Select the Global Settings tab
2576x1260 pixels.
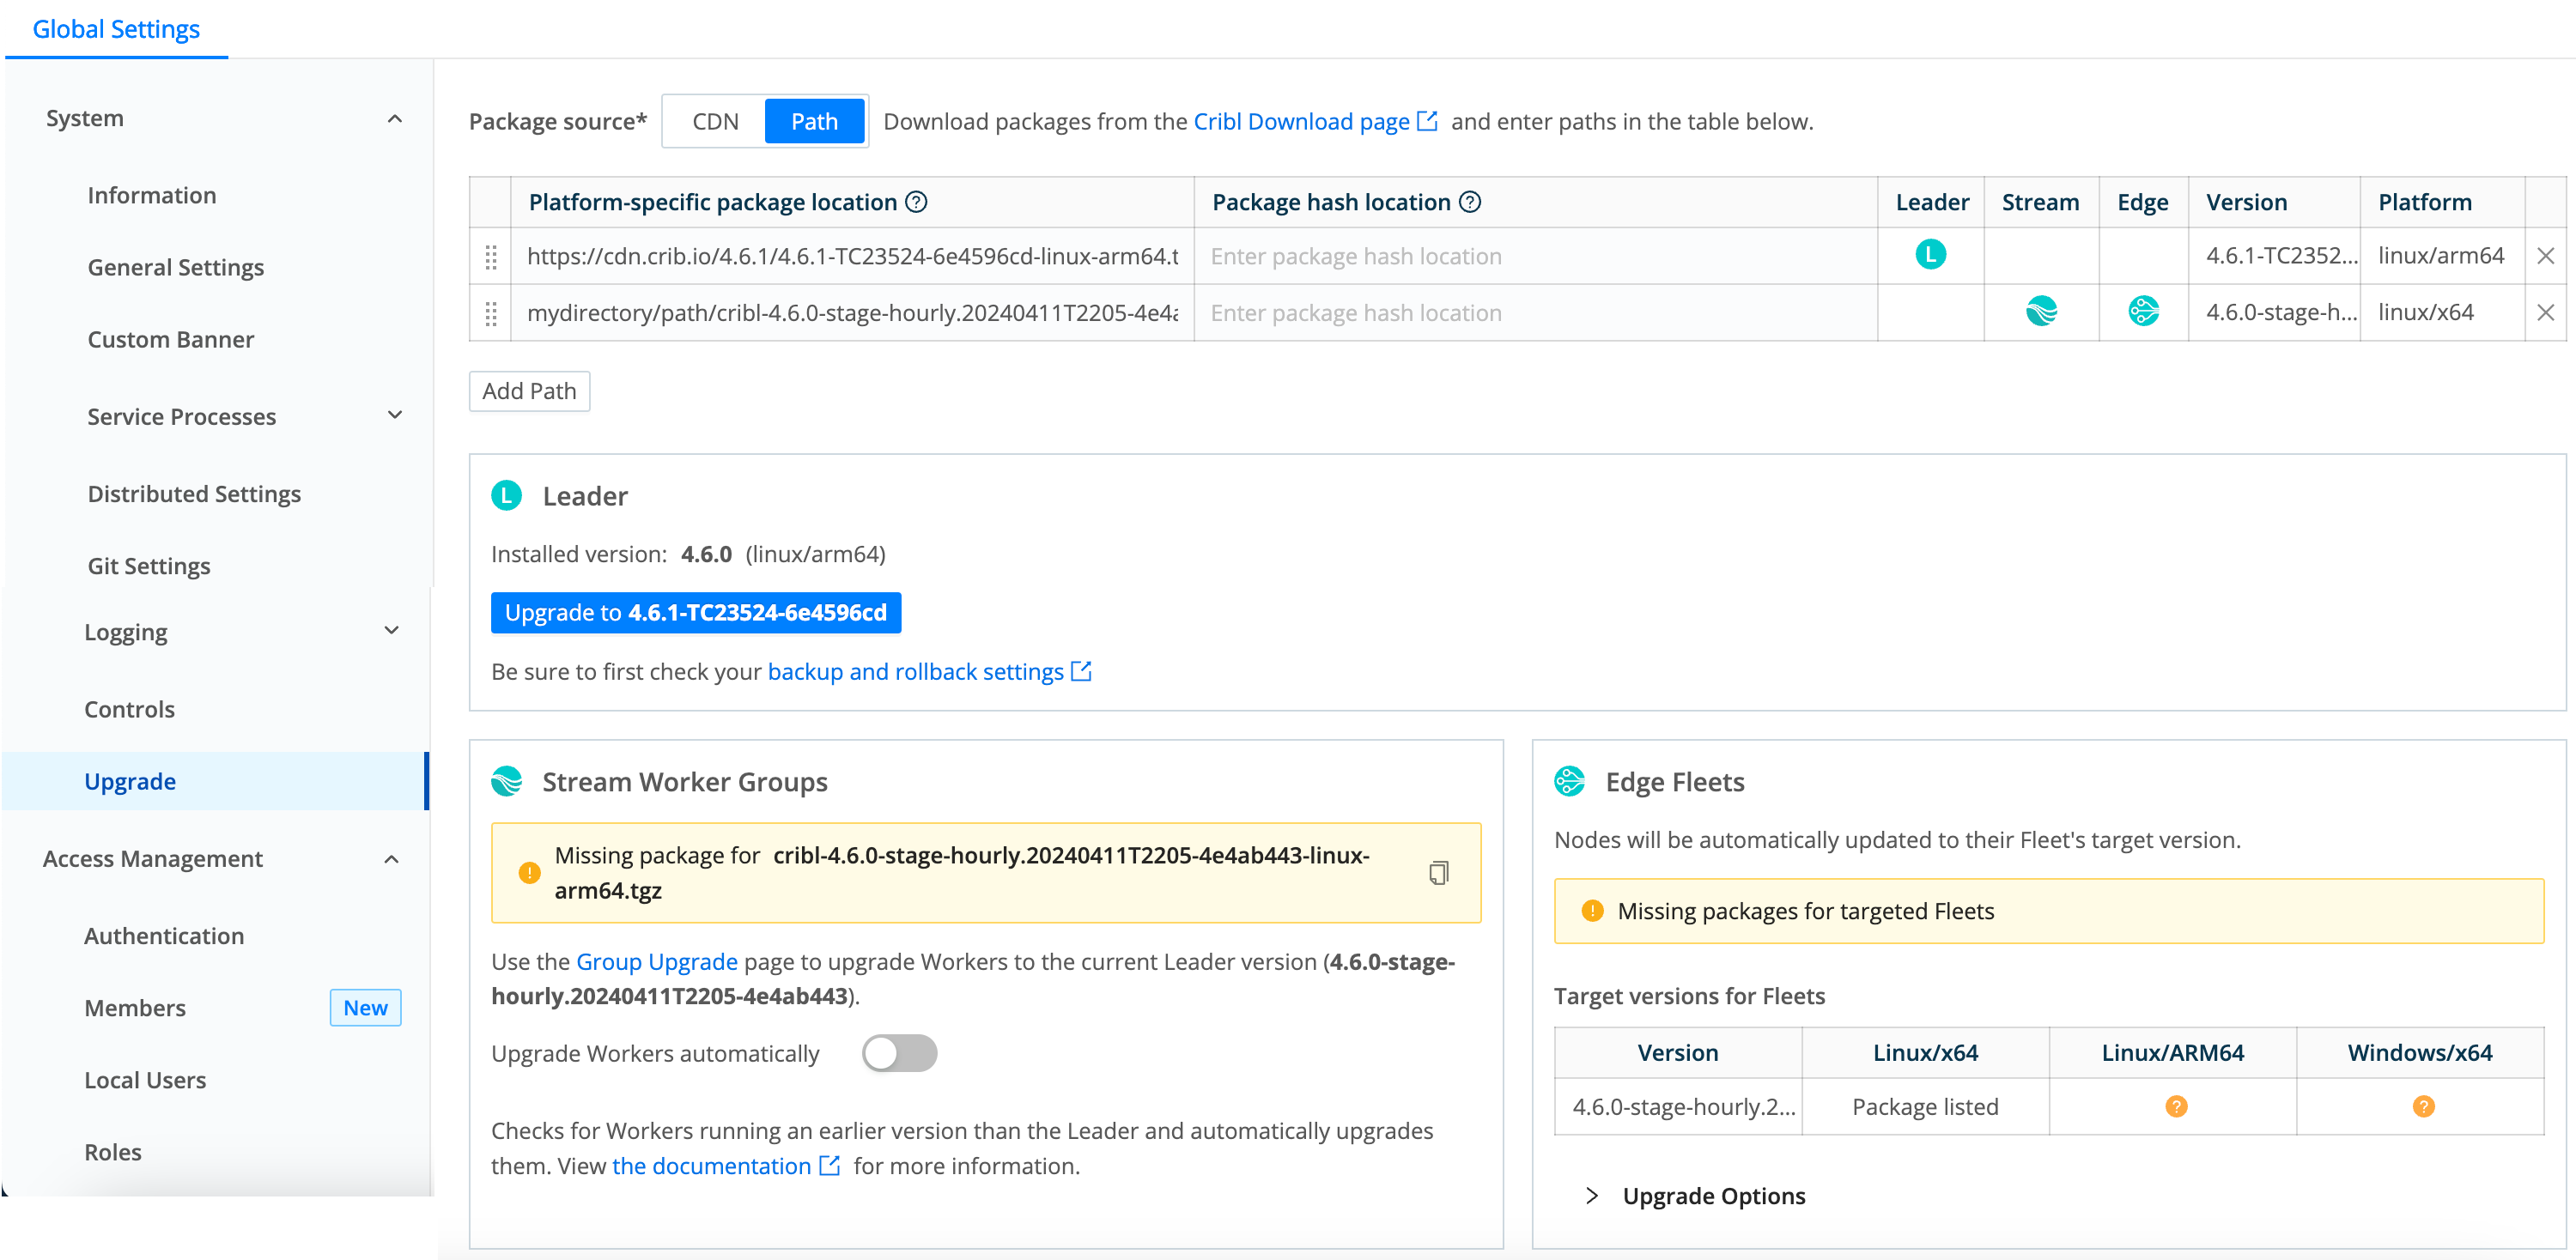point(115,28)
